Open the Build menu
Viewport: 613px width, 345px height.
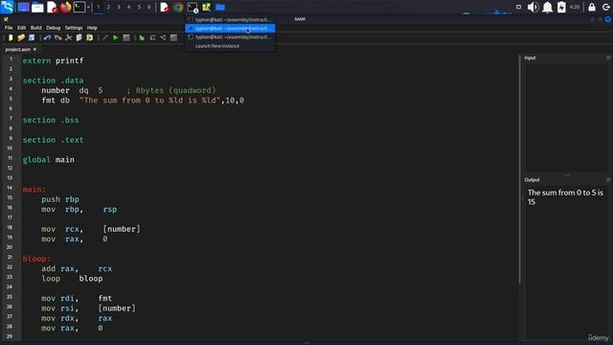(36, 28)
